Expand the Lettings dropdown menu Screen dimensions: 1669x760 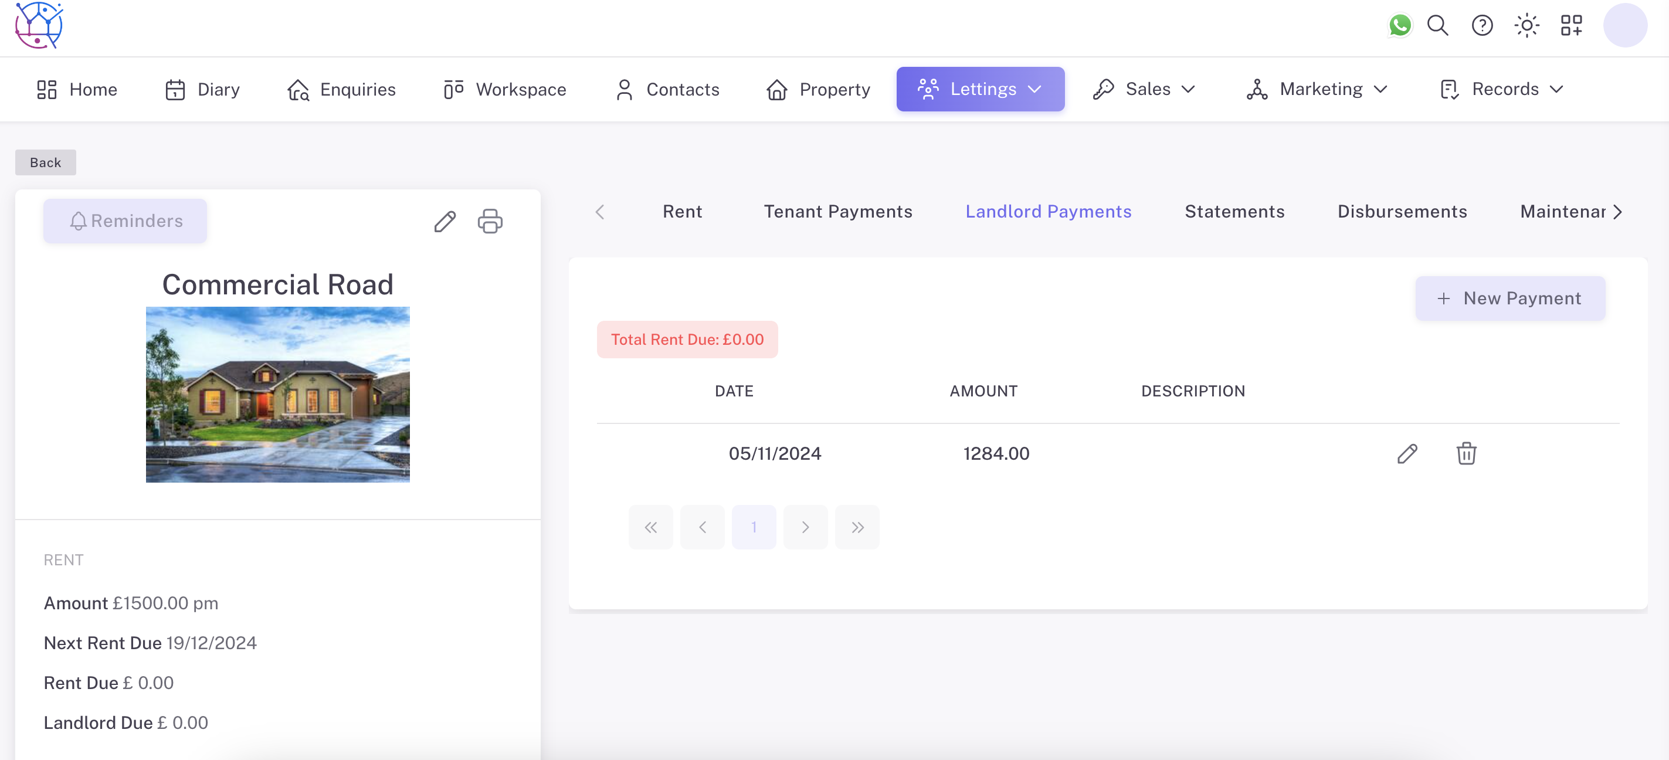pyautogui.click(x=981, y=89)
